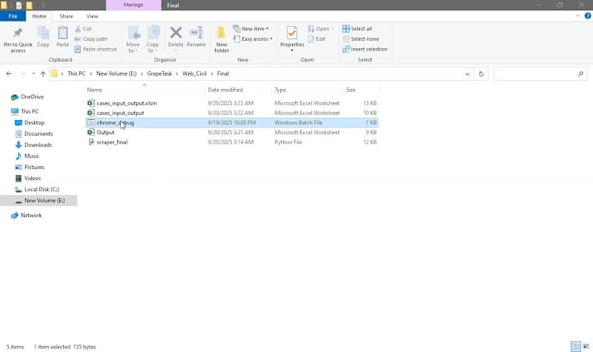The width and height of the screenshot is (593, 352).
Task: Click the Paste icon in the ribbon
Action: click(63, 33)
